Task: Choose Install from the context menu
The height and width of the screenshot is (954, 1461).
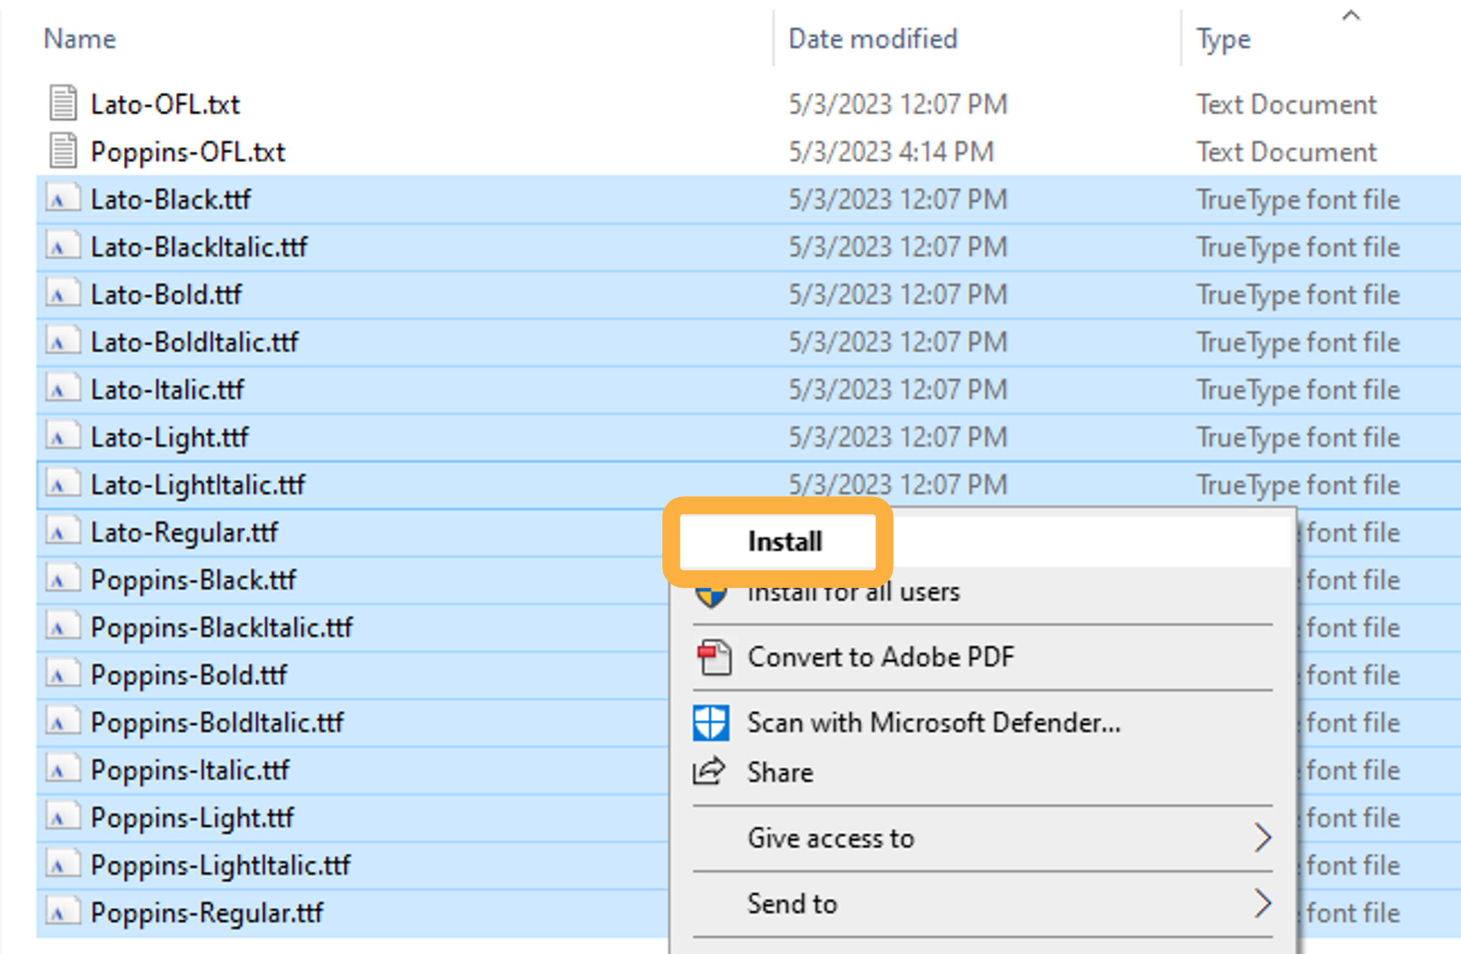Action: point(784,542)
